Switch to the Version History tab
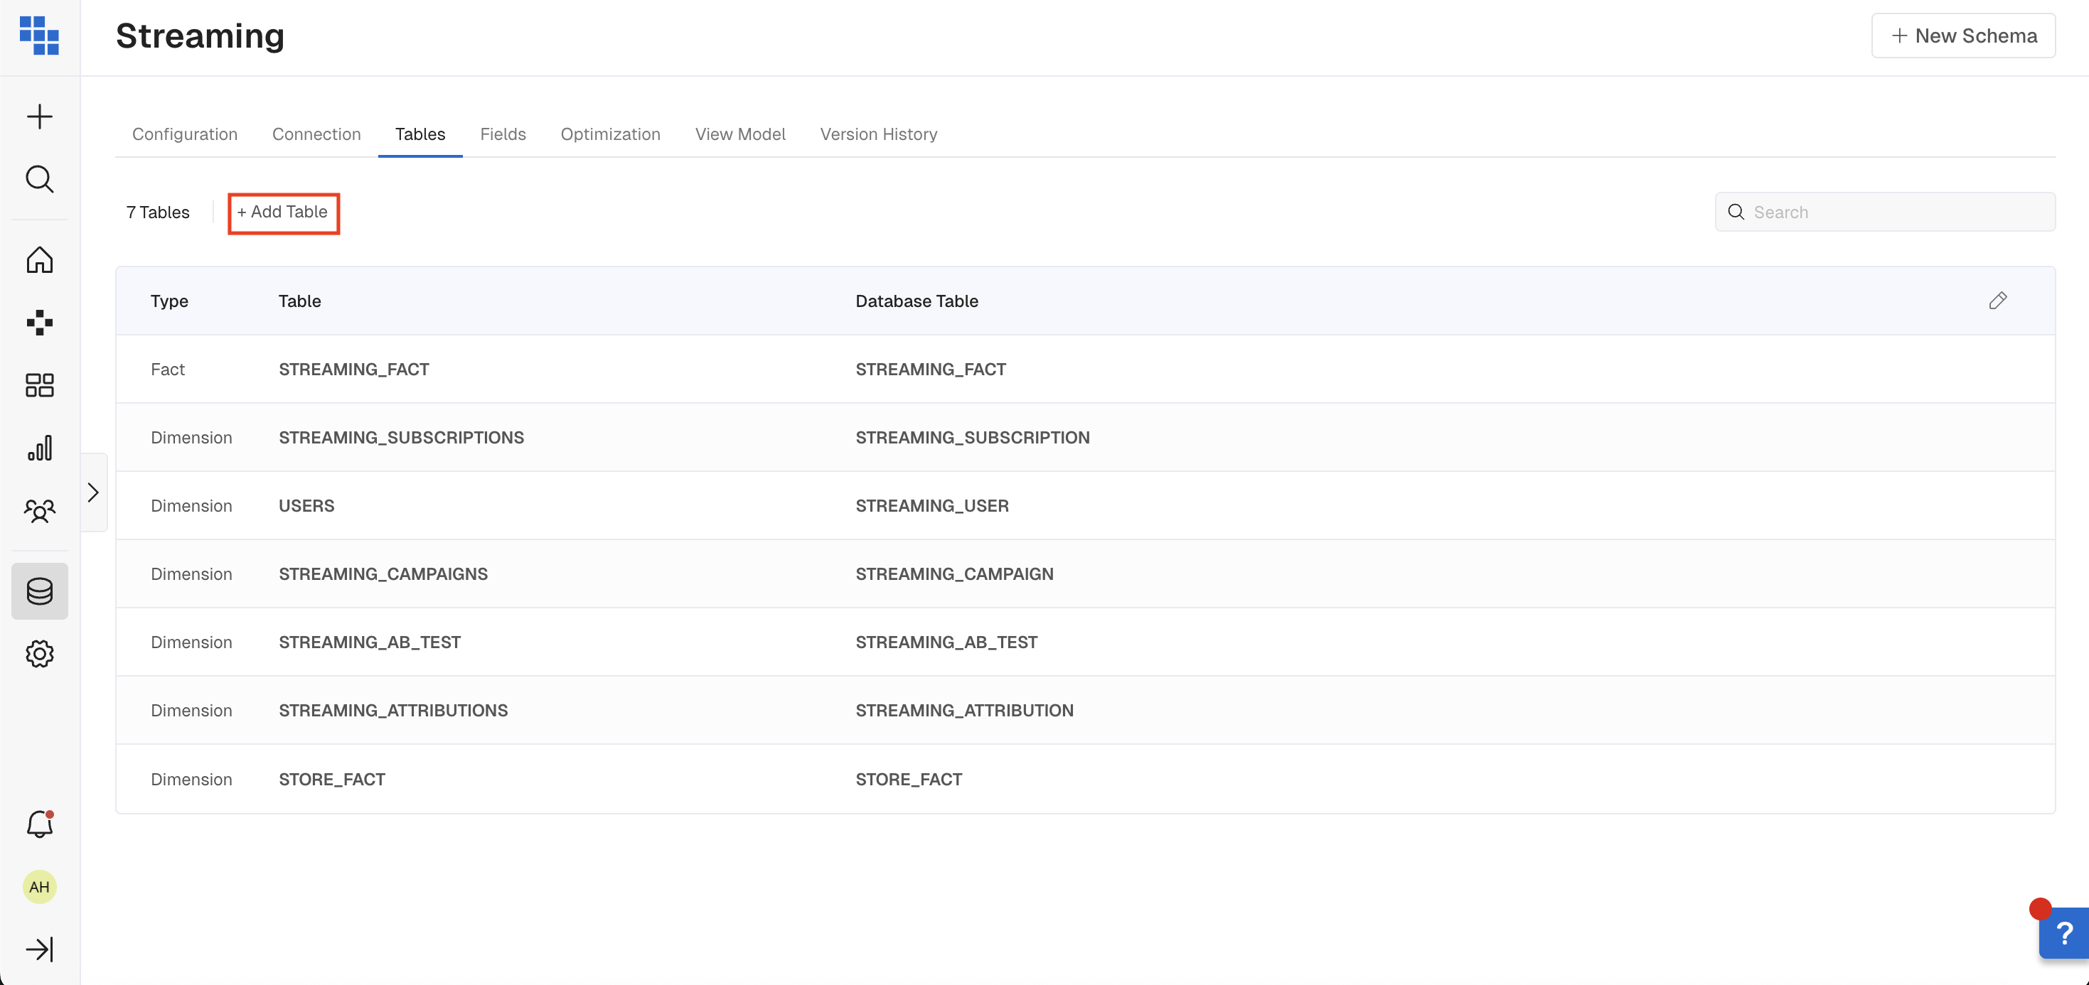 (x=878, y=134)
